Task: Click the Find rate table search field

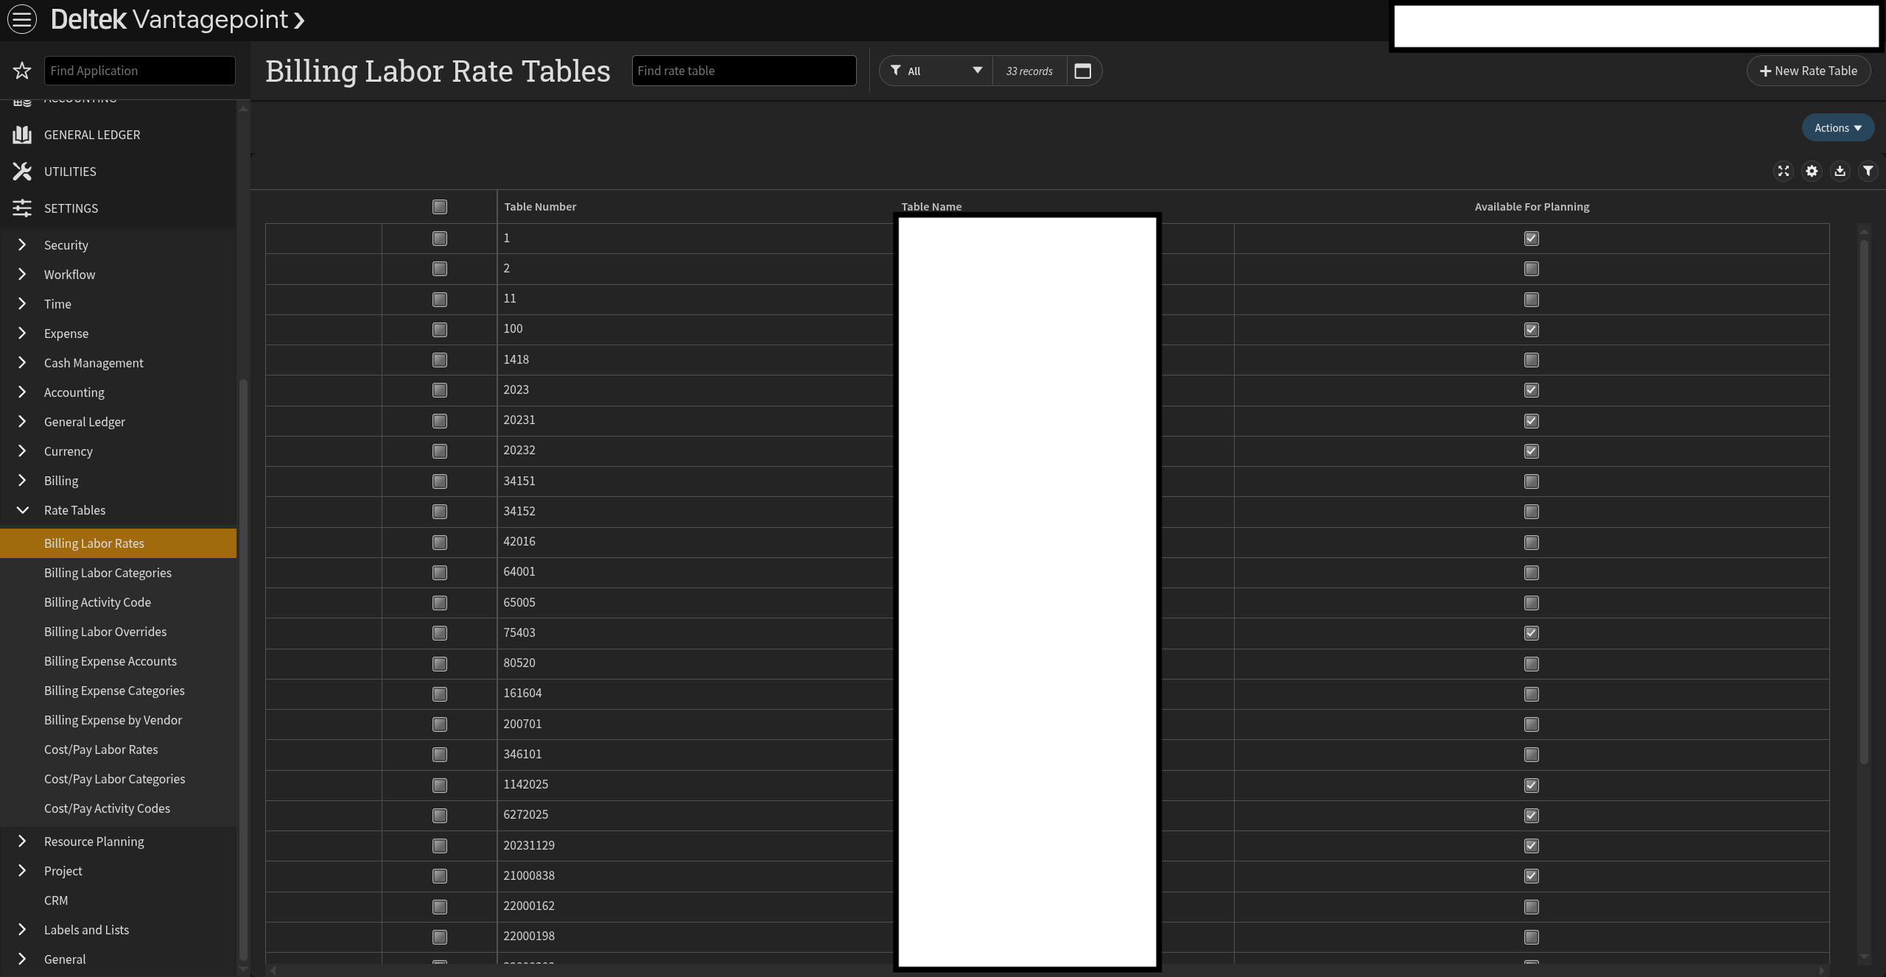Action: [744, 71]
